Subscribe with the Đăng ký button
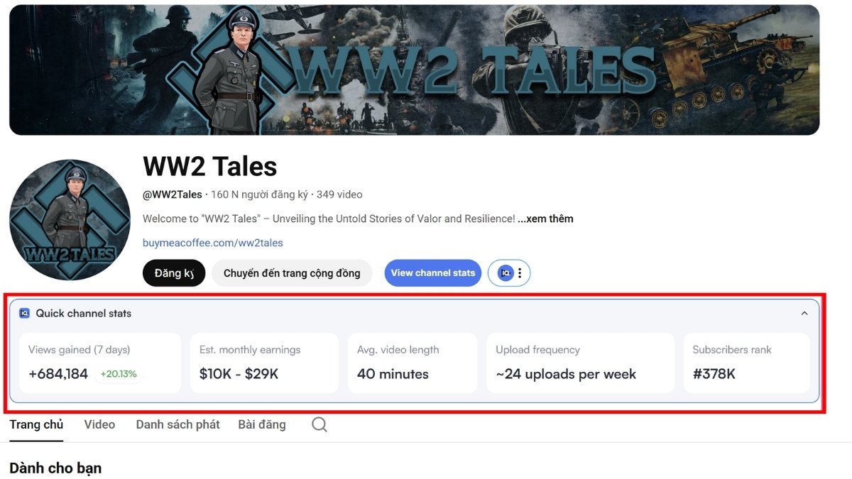 [x=174, y=273]
